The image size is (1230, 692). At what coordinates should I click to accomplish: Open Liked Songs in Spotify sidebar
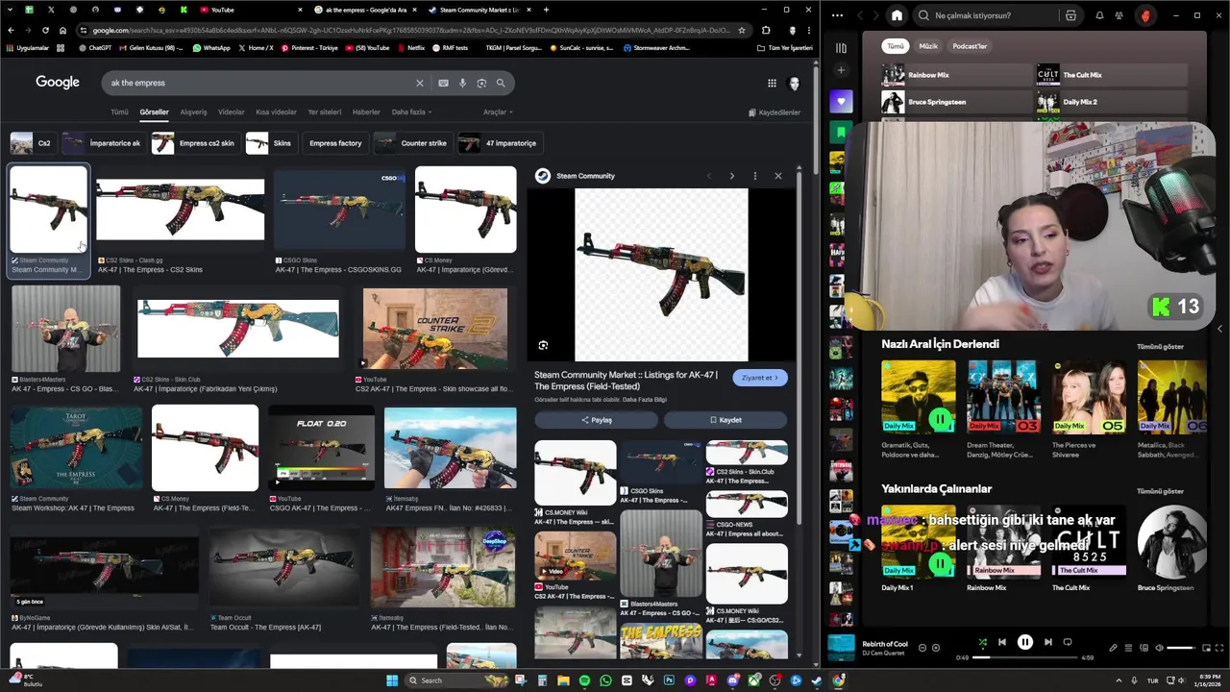(841, 102)
